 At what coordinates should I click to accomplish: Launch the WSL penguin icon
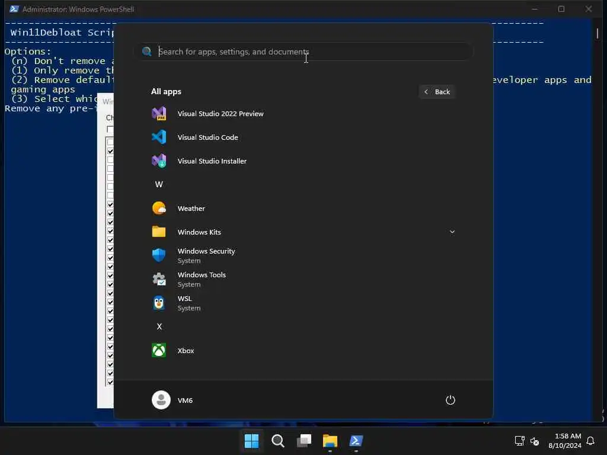click(159, 303)
